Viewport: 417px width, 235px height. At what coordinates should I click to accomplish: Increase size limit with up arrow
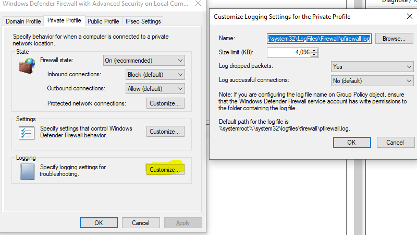(x=314, y=50)
